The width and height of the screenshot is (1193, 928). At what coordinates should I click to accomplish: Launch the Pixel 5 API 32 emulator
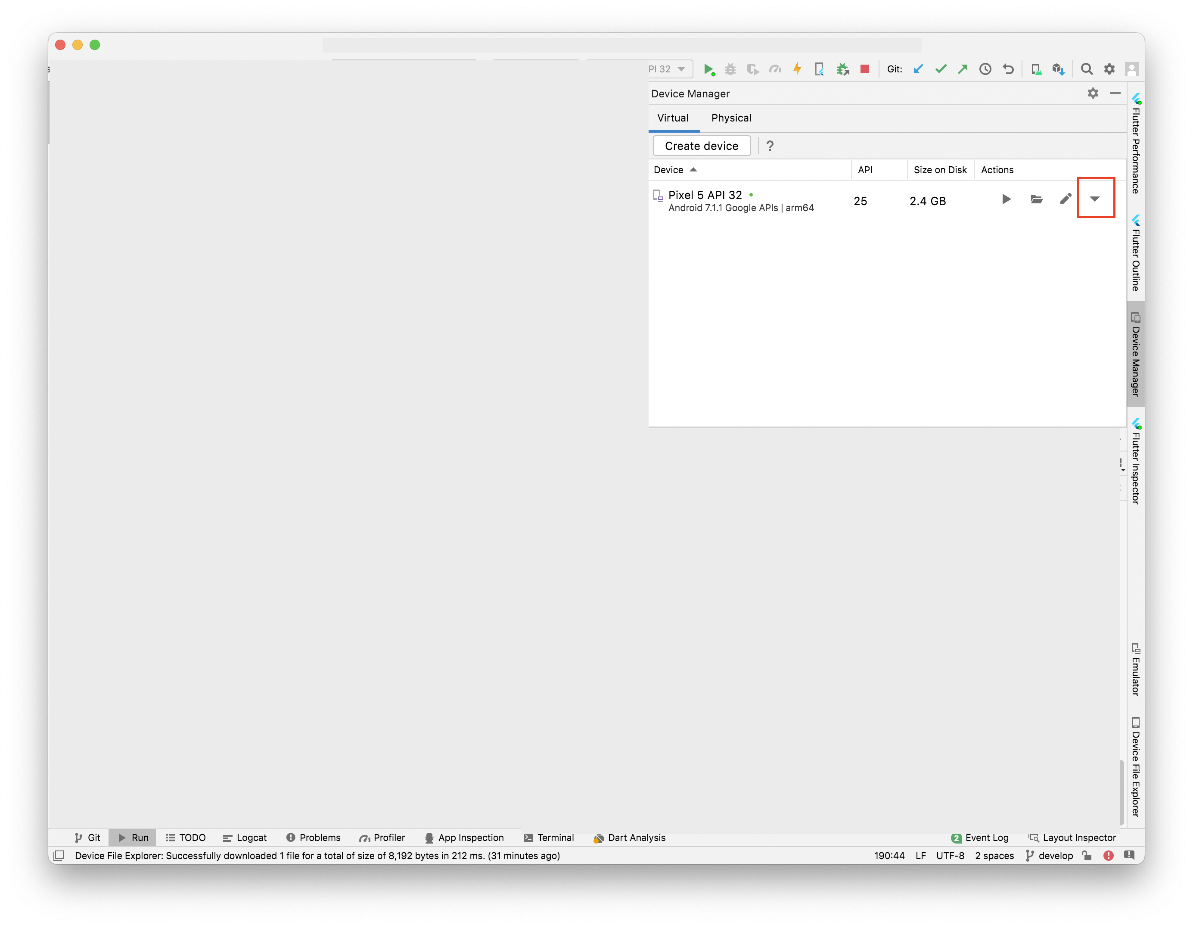point(1006,199)
